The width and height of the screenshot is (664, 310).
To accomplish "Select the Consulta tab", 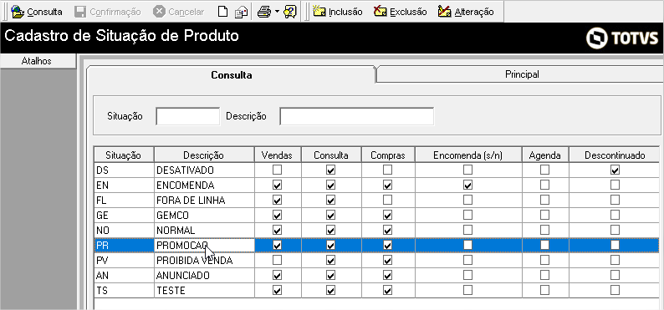I will [x=231, y=75].
